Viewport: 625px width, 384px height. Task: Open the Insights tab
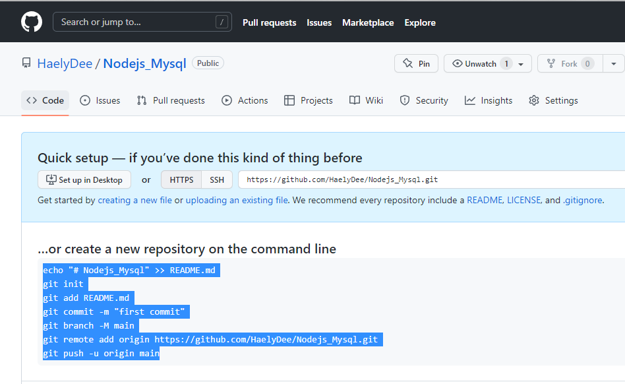coord(489,100)
